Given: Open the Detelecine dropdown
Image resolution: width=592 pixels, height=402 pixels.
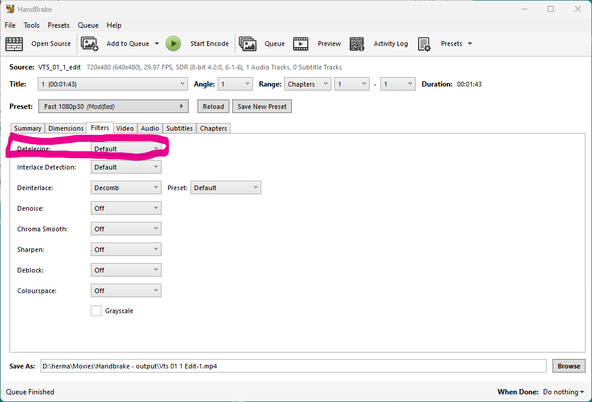Looking at the screenshot, I should click(x=126, y=149).
